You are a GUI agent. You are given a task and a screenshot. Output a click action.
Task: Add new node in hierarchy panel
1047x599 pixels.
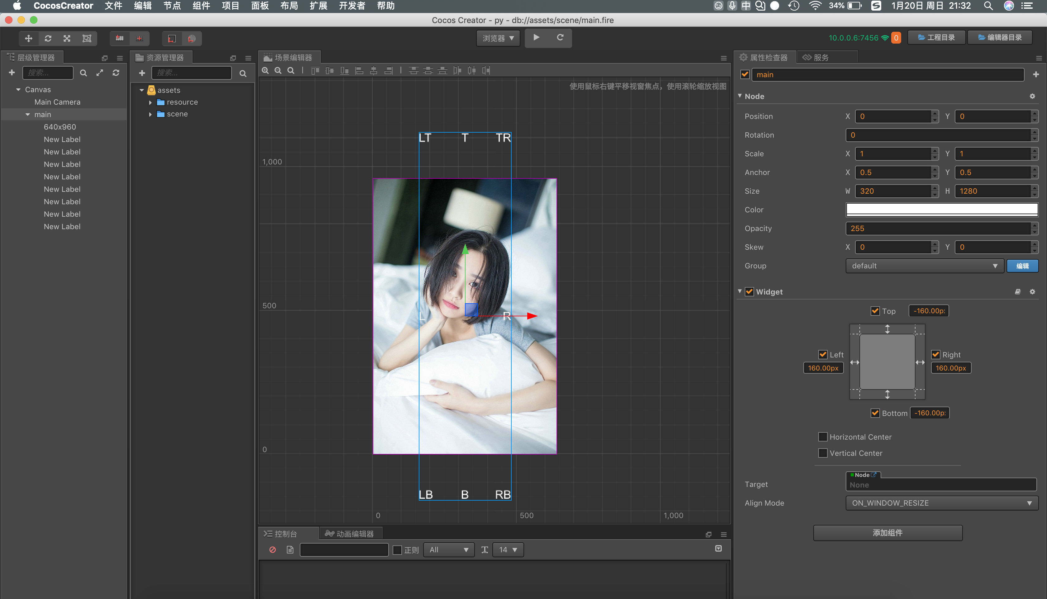point(12,73)
